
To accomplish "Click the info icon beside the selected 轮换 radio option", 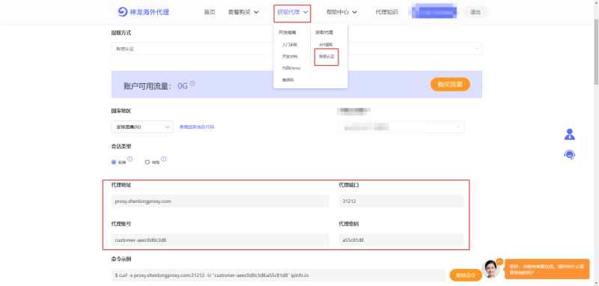I will click(130, 159).
